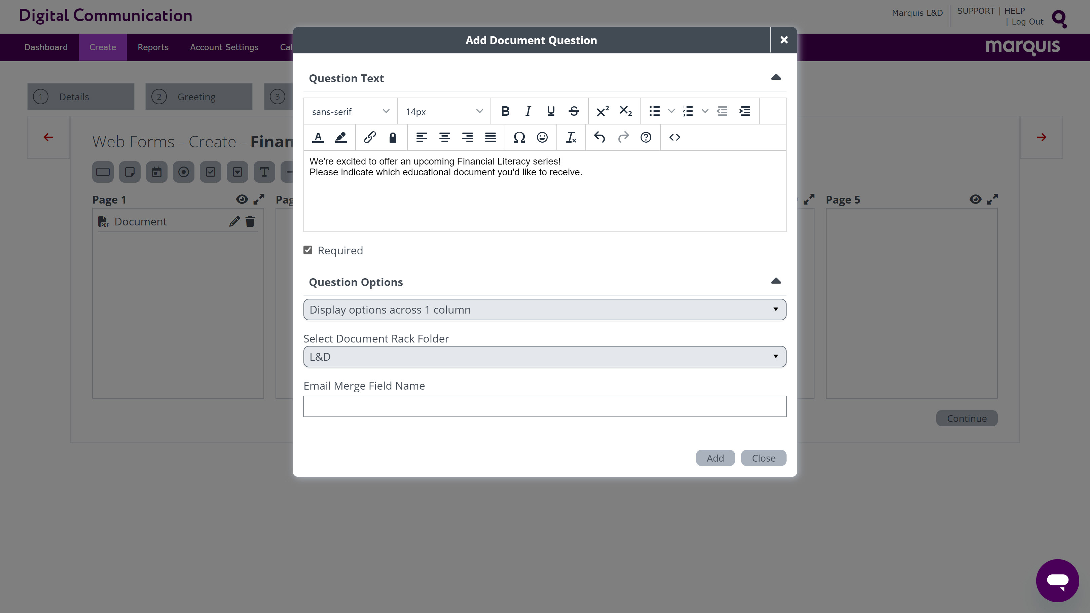Open the Create menu

[102, 47]
